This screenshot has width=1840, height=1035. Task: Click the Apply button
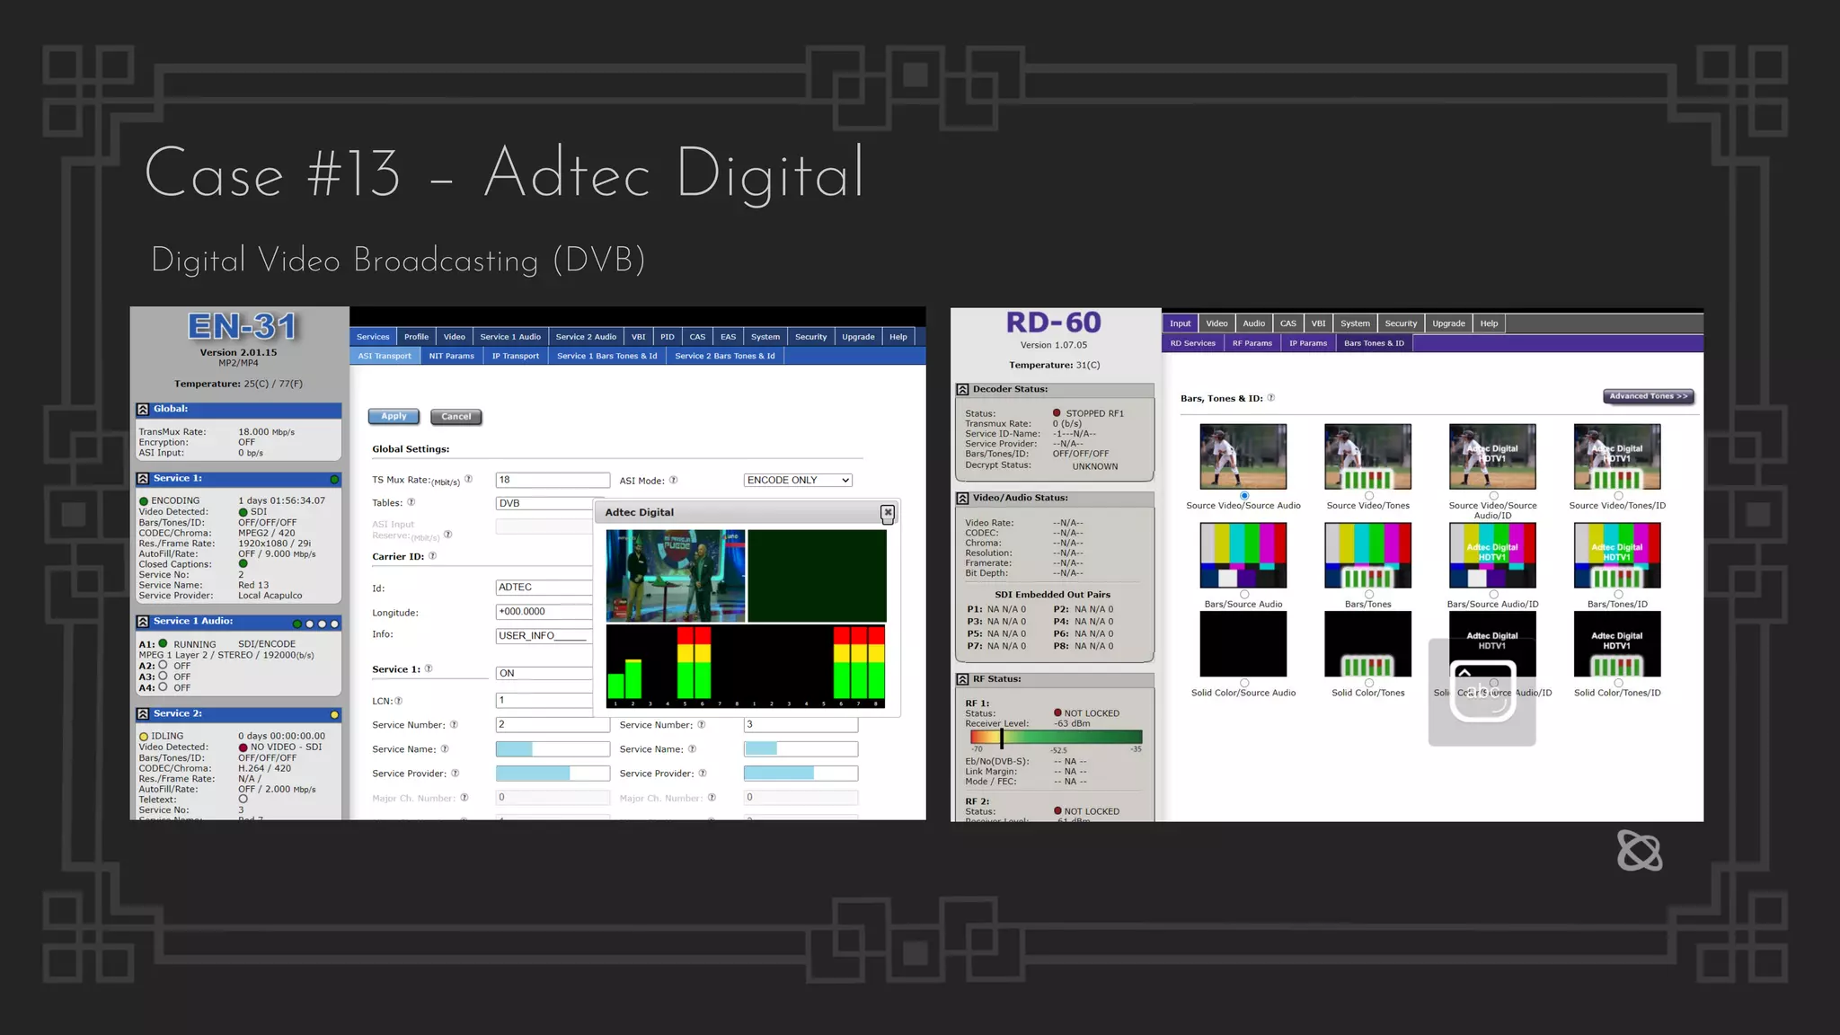(x=394, y=417)
